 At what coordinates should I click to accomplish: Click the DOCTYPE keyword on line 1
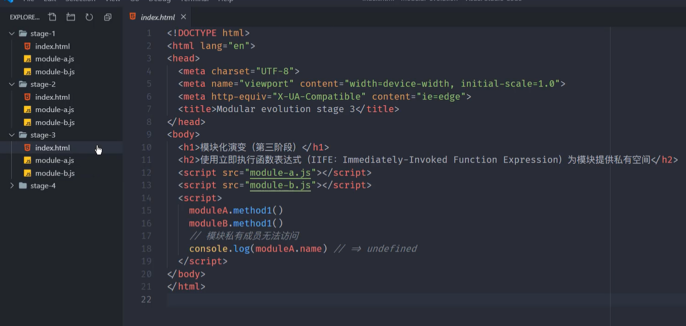(197, 33)
